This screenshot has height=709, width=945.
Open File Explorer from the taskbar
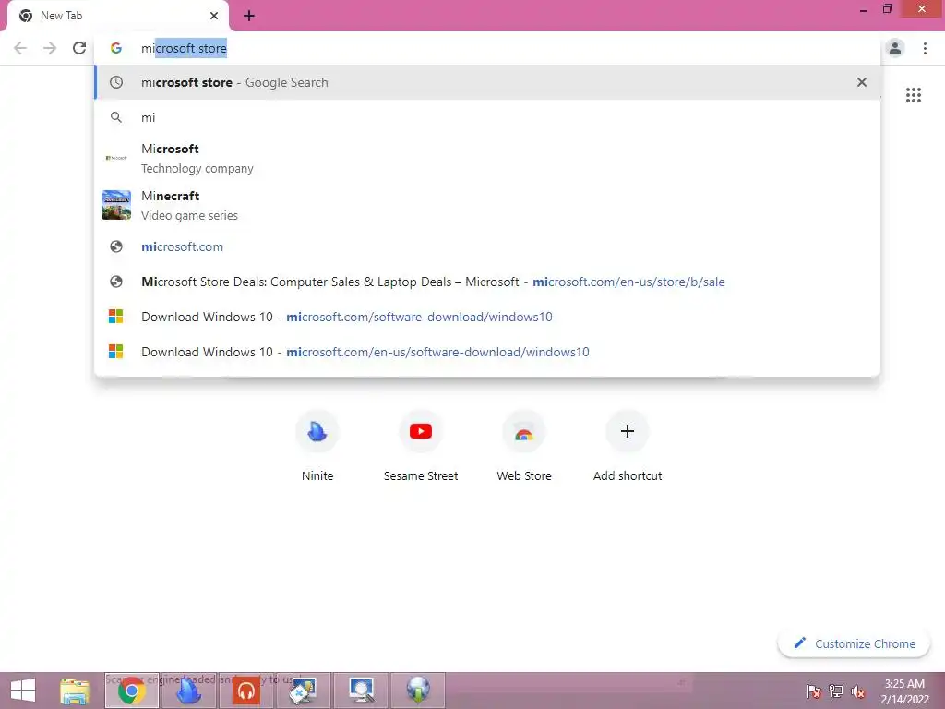tap(75, 691)
